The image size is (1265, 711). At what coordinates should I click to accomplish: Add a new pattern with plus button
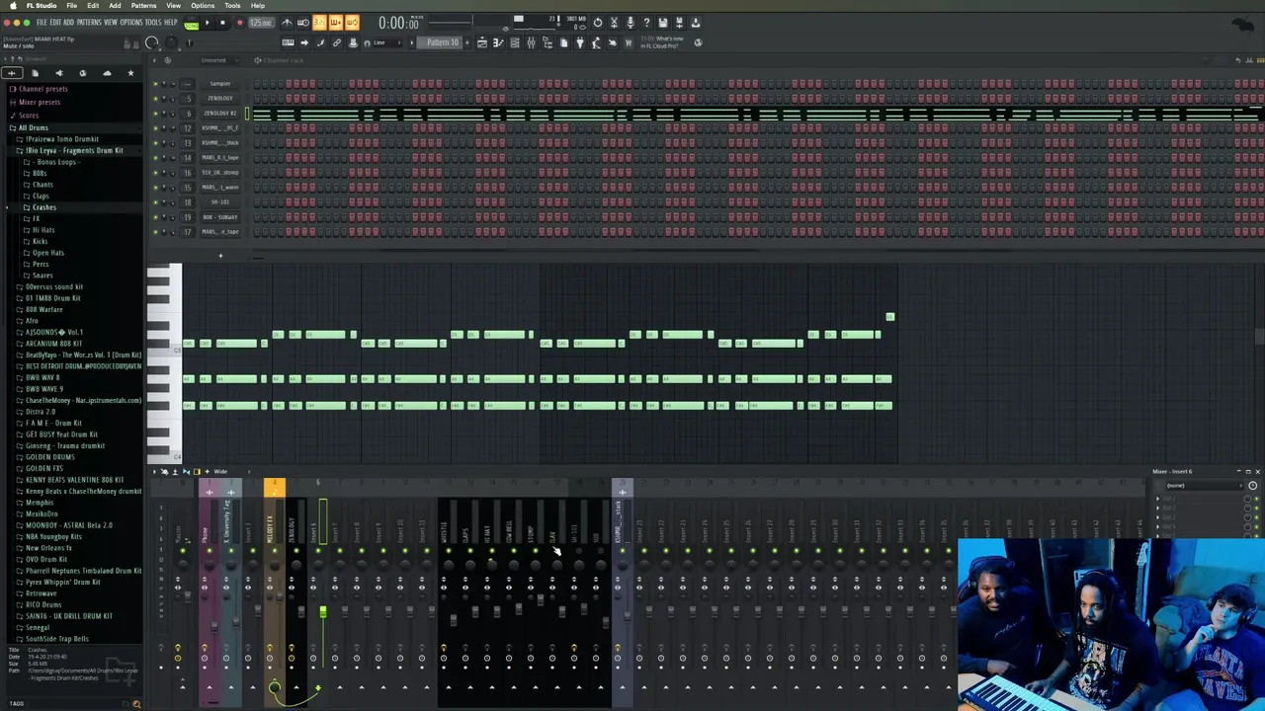tap(467, 42)
